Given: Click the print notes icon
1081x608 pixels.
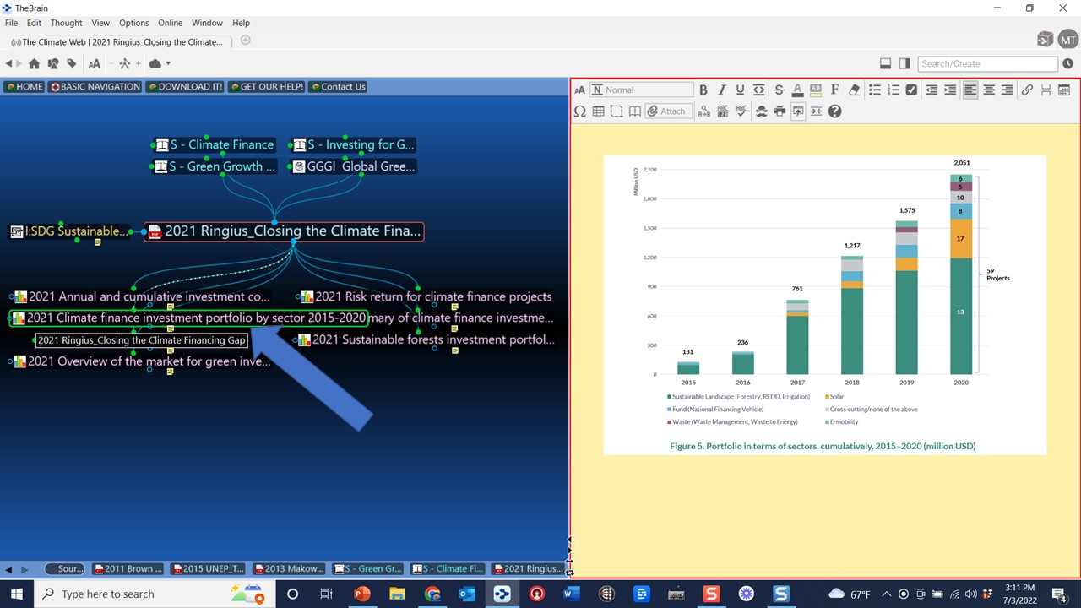Looking at the screenshot, I should click(x=780, y=111).
